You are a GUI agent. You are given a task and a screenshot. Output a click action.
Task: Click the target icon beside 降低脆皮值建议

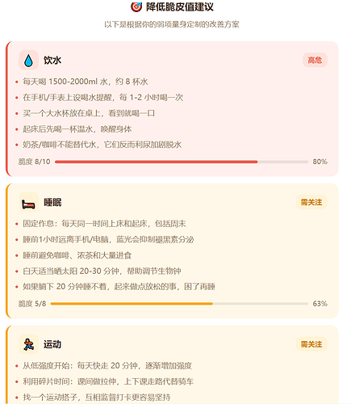136,6
